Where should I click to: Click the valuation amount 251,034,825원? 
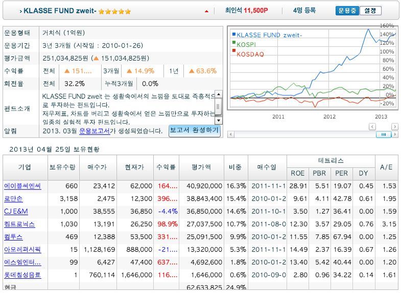(65, 59)
